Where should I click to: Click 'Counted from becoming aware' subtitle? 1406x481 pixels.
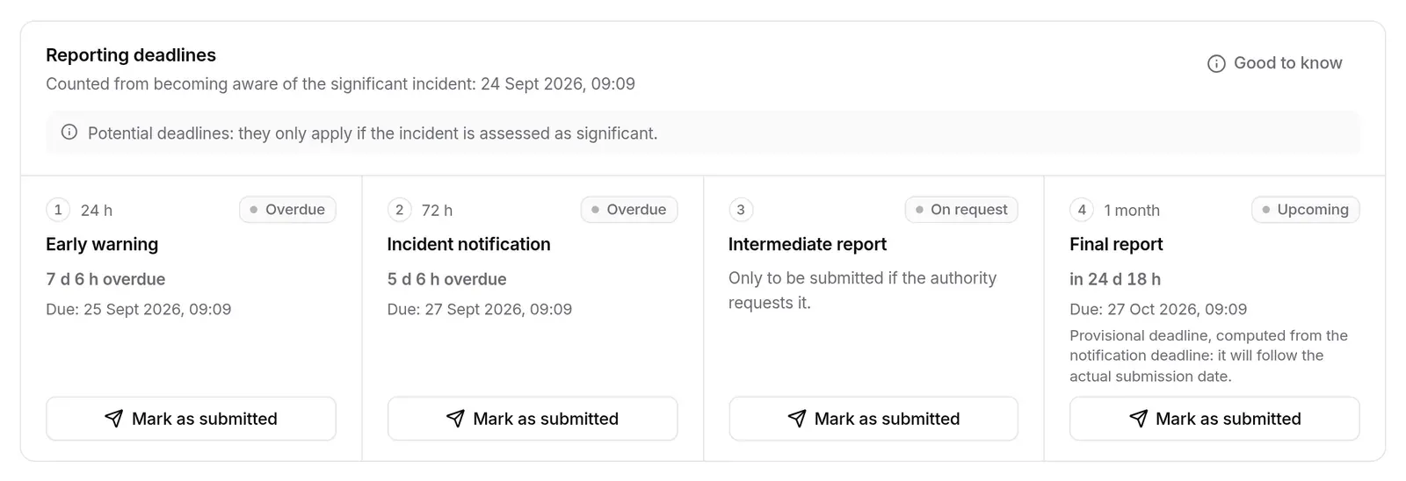click(x=340, y=84)
